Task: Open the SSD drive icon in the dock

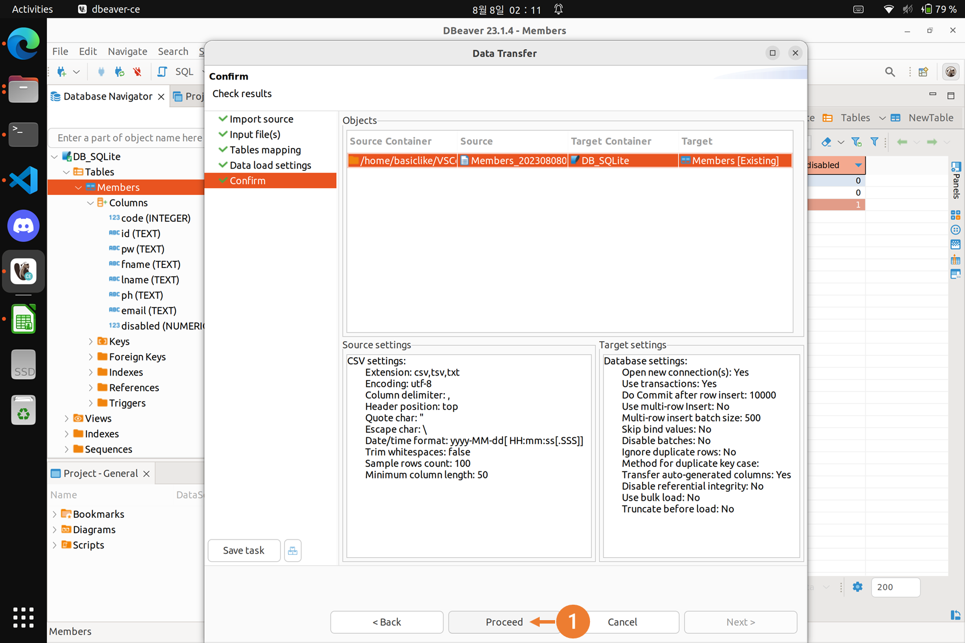Action: click(x=23, y=364)
